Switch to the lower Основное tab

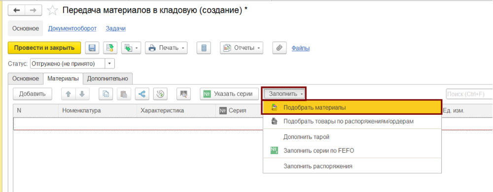pyautogui.click(x=26, y=78)
